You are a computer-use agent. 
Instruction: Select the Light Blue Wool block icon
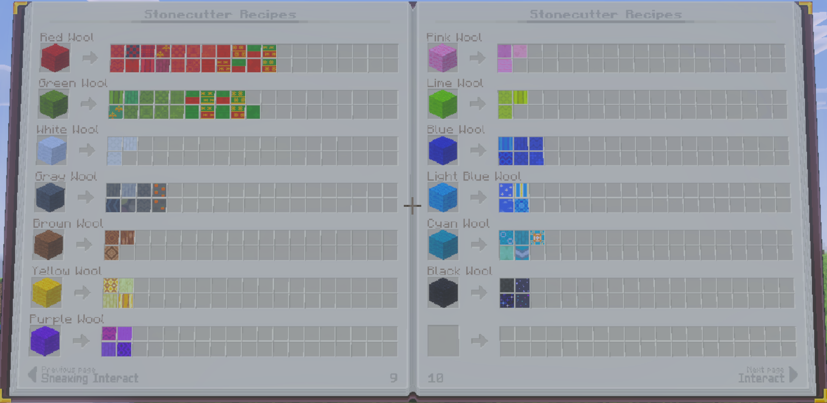tap(443, 198)
